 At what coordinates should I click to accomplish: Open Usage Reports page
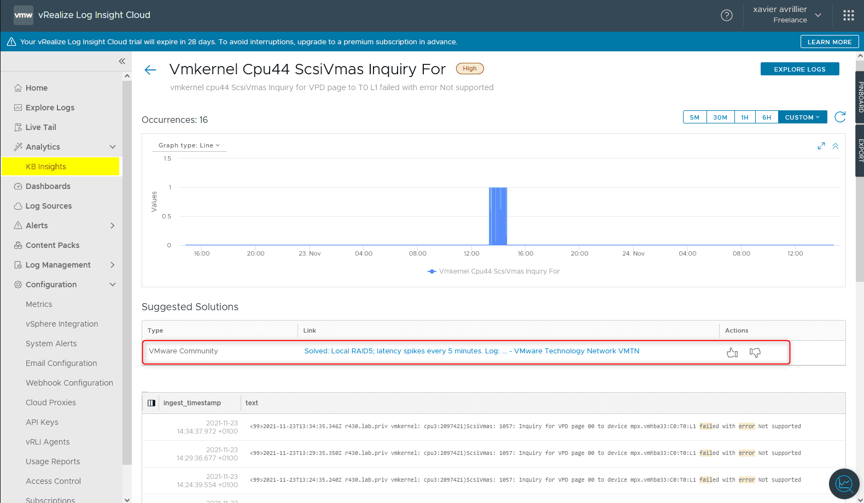coord(53,461)
